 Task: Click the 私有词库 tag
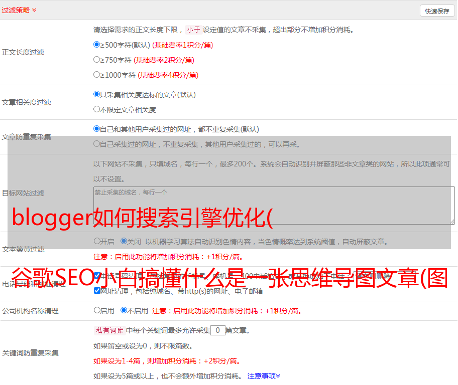pos(110,330)
